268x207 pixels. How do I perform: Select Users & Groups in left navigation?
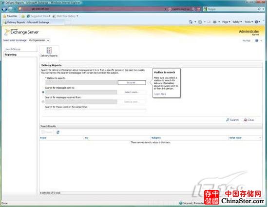tap(19, 49)
